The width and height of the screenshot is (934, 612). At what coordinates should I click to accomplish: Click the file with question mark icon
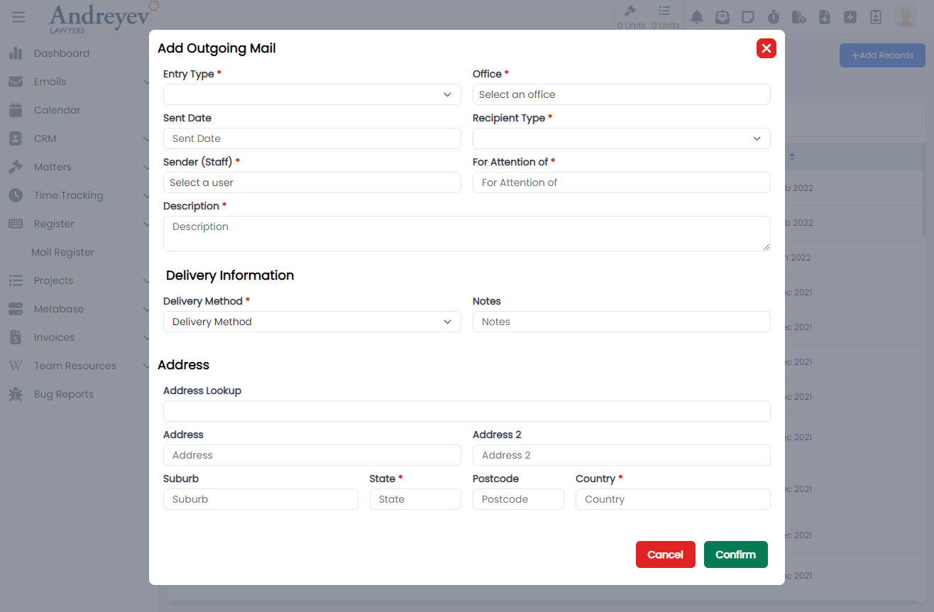798,17
